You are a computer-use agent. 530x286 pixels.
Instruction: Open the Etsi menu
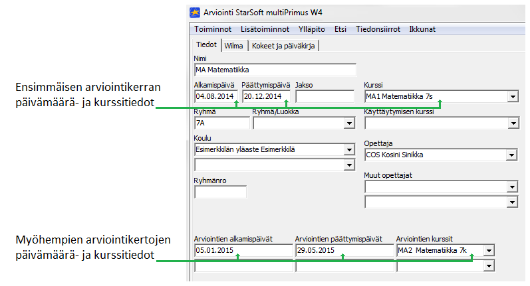[x=340, y=29]
